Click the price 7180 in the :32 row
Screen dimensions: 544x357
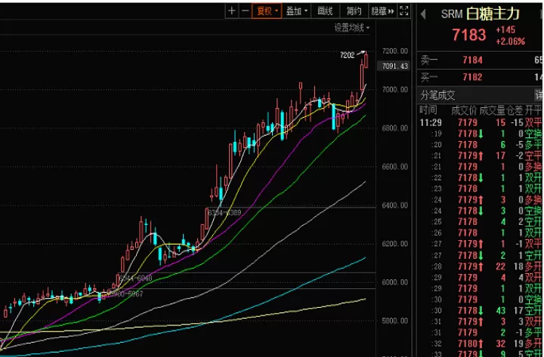point(468,344)
